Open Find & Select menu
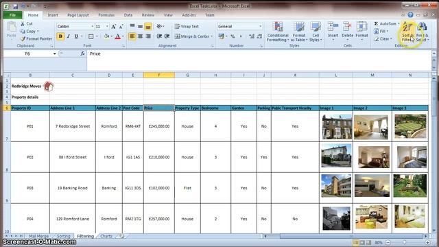The width and height of the screenshot is (439, 247). point(423,32)
